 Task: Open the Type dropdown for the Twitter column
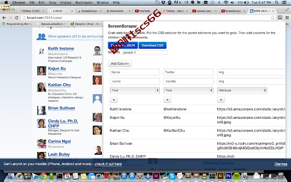pos(188,90)
